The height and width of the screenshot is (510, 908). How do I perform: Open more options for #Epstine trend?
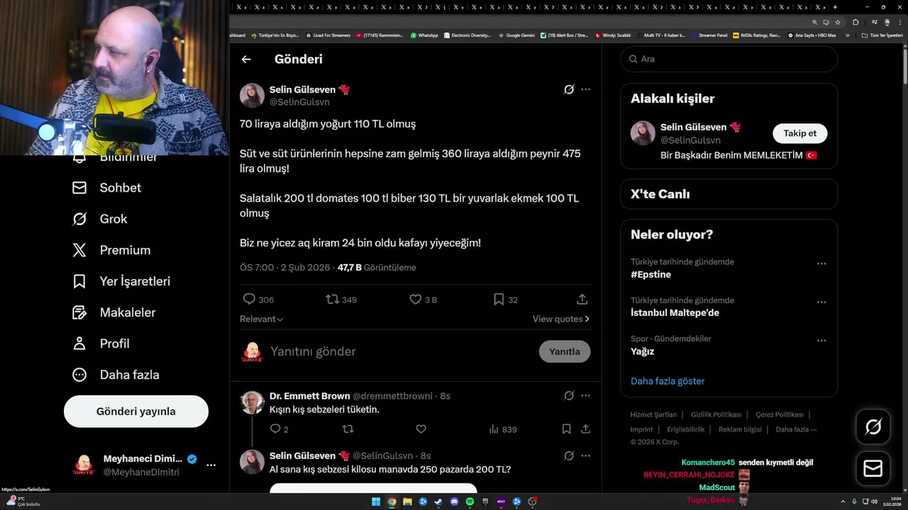coord(821,263)
